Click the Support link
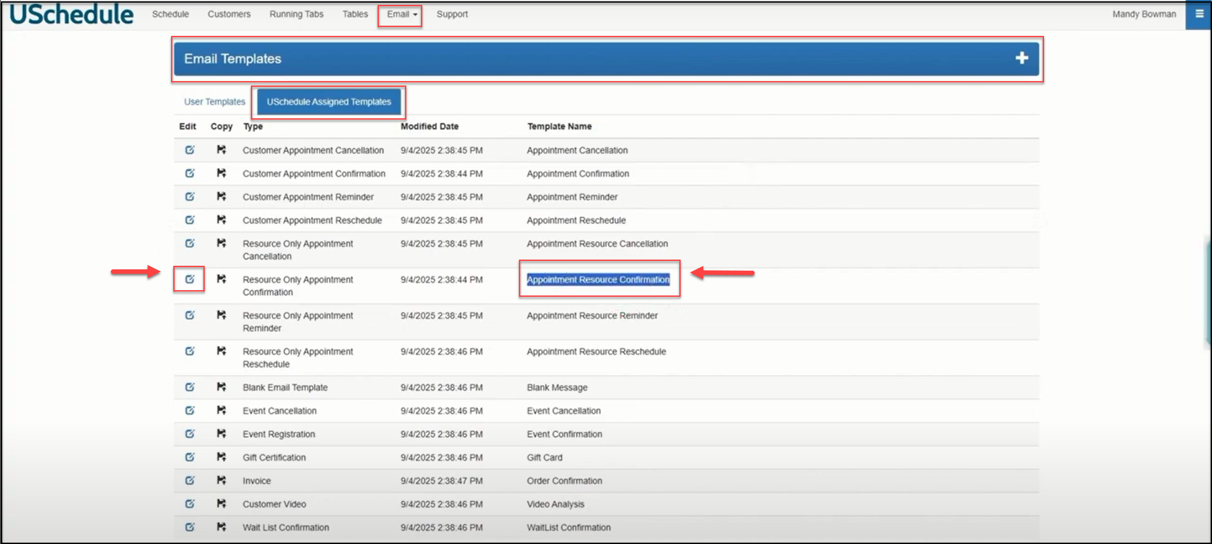1212x544 pixels. (x=452, y=14)
